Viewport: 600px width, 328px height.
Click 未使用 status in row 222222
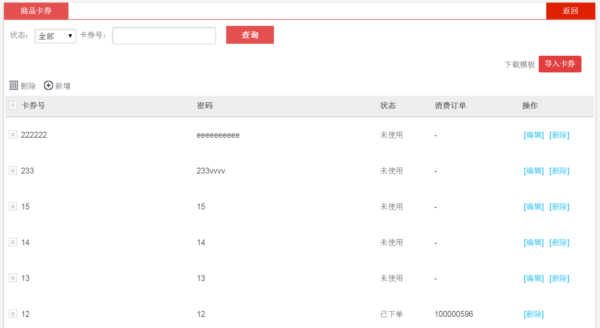391,135
